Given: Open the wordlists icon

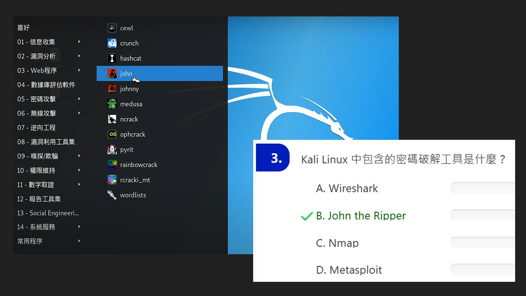Looking at the screenshot, I should point(112,195).
